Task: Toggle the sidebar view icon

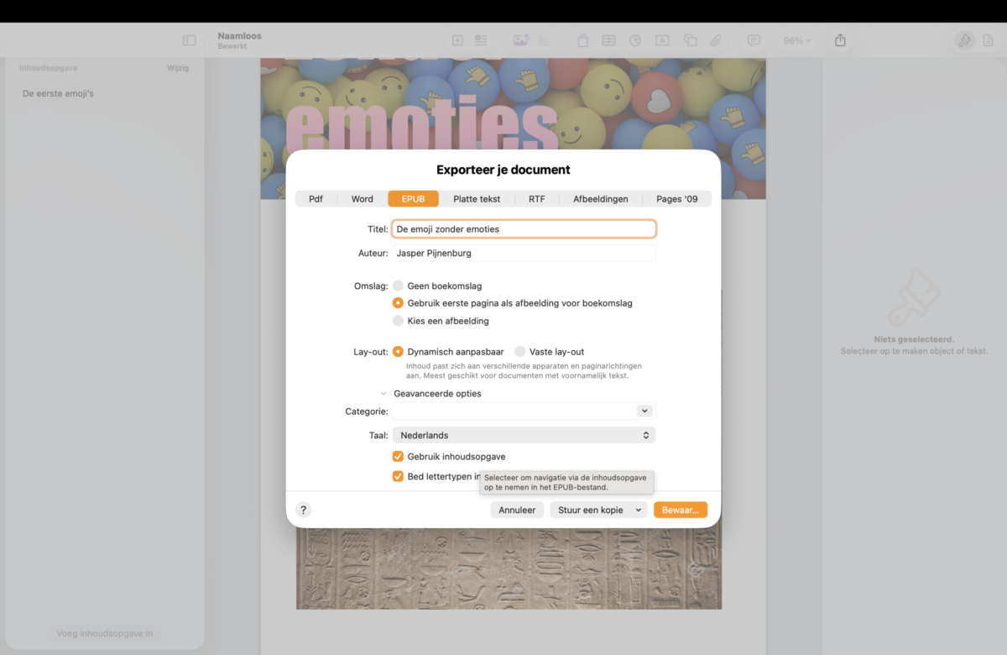Action: click(x=189, y=40)
